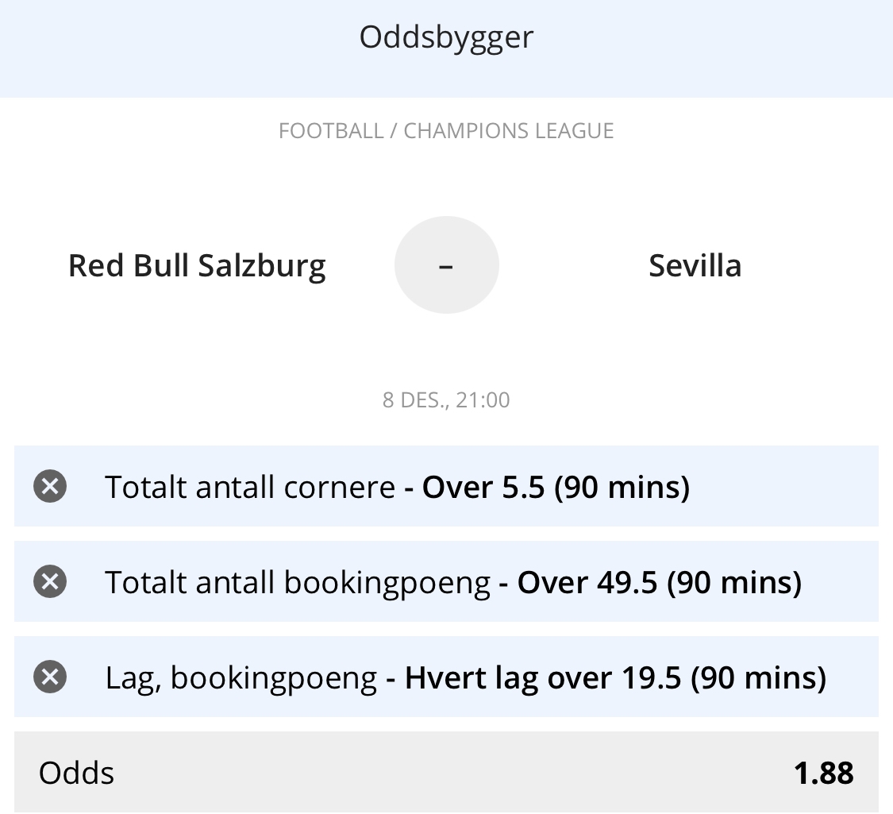Click the Totalt antall cornere label
This screenshot has height=814, width=893.
point(250,488)
